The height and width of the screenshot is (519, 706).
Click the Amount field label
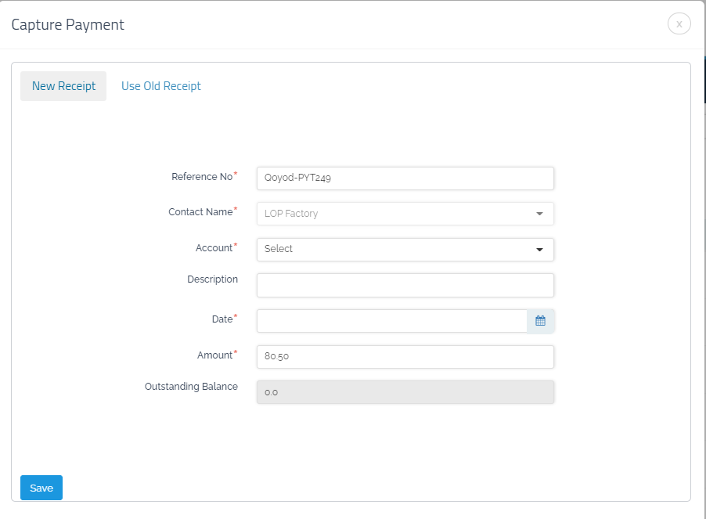click(x=214, y=355)
